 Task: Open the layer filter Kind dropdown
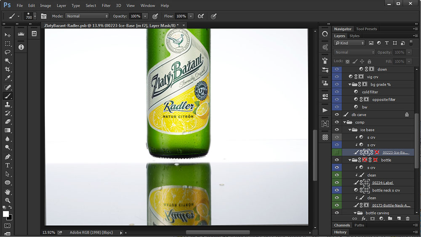coord(349,43)
